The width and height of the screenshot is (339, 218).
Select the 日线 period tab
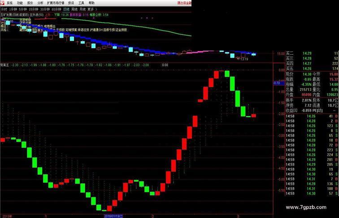click(66, 9)
